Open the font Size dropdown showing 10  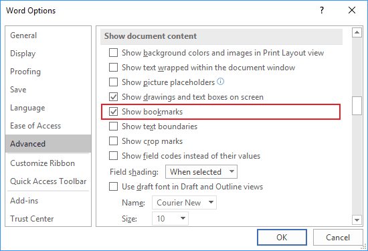(170, 218)
